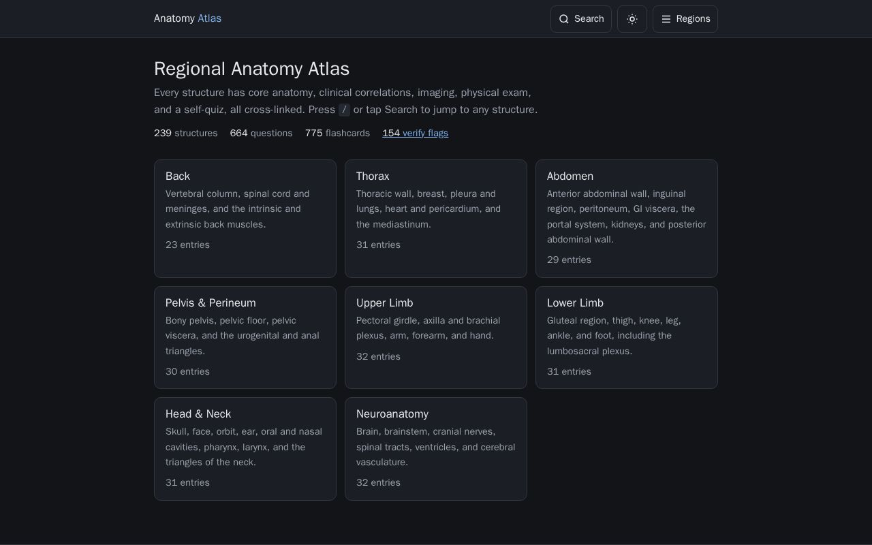The width and height of the screenshot is (872, 545).
Task: Click the '/' keyboard shortcut hint
Action: (x=344, y=110)
